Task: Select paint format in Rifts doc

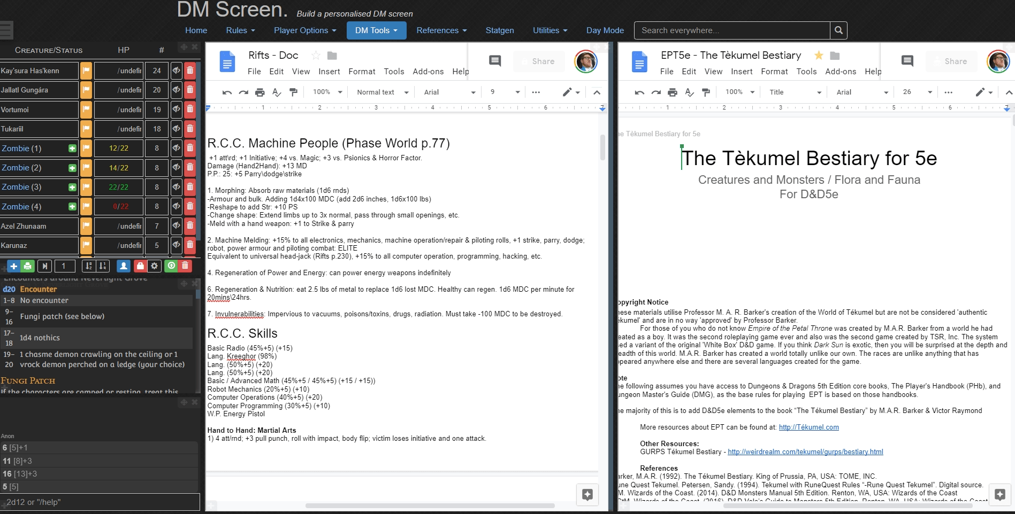Action: pyautogui.click(x=293, y=92)
